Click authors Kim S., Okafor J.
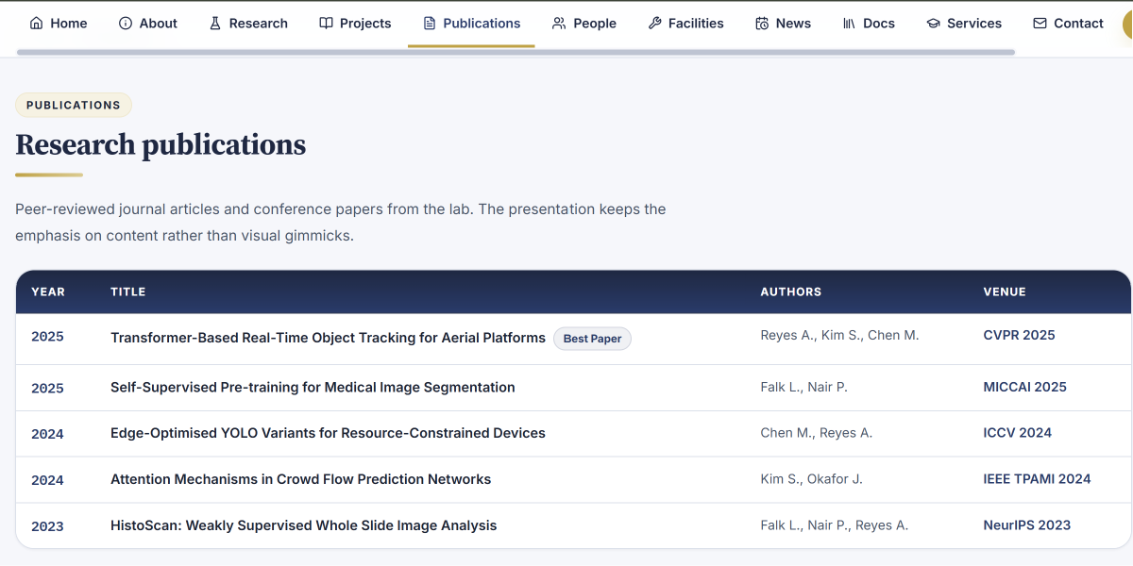This screenshot has height=566, width=1133. [811, 479]
